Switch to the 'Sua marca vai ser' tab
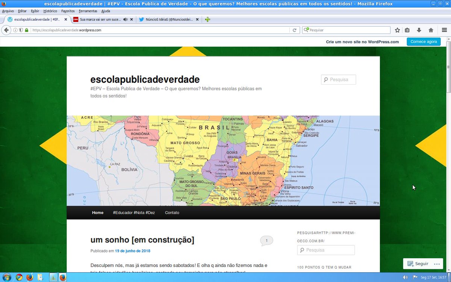This screenshot has height=282, width=451. pos(103,20)
